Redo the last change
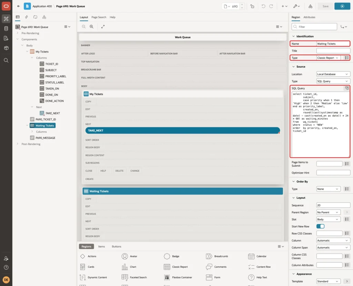The image size is (353, 286). pyautogui.click(x=271, y=6)
